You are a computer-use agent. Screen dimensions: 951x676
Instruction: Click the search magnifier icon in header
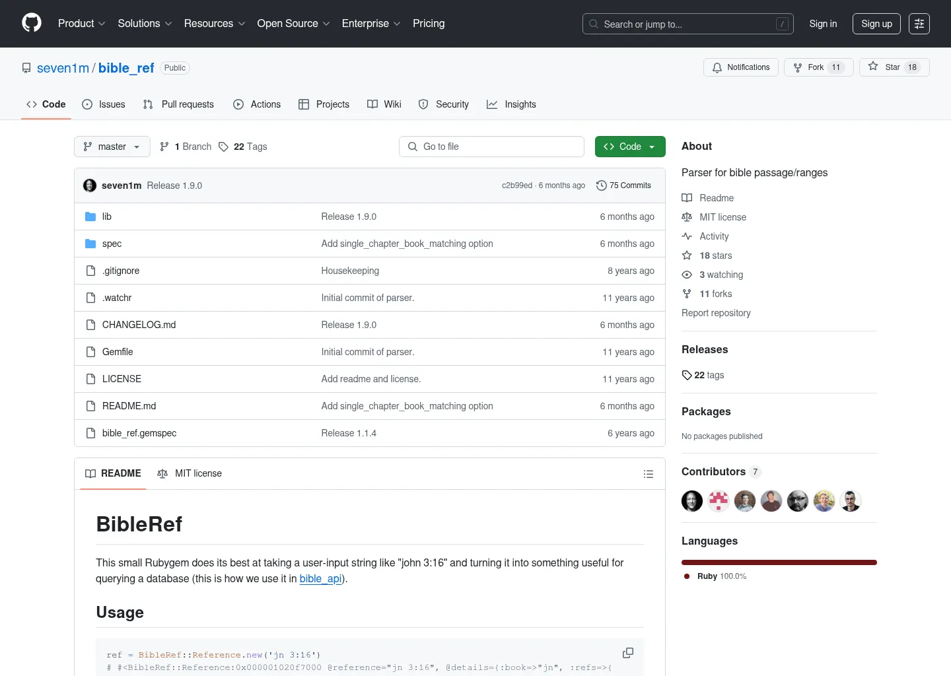(594, 24)
